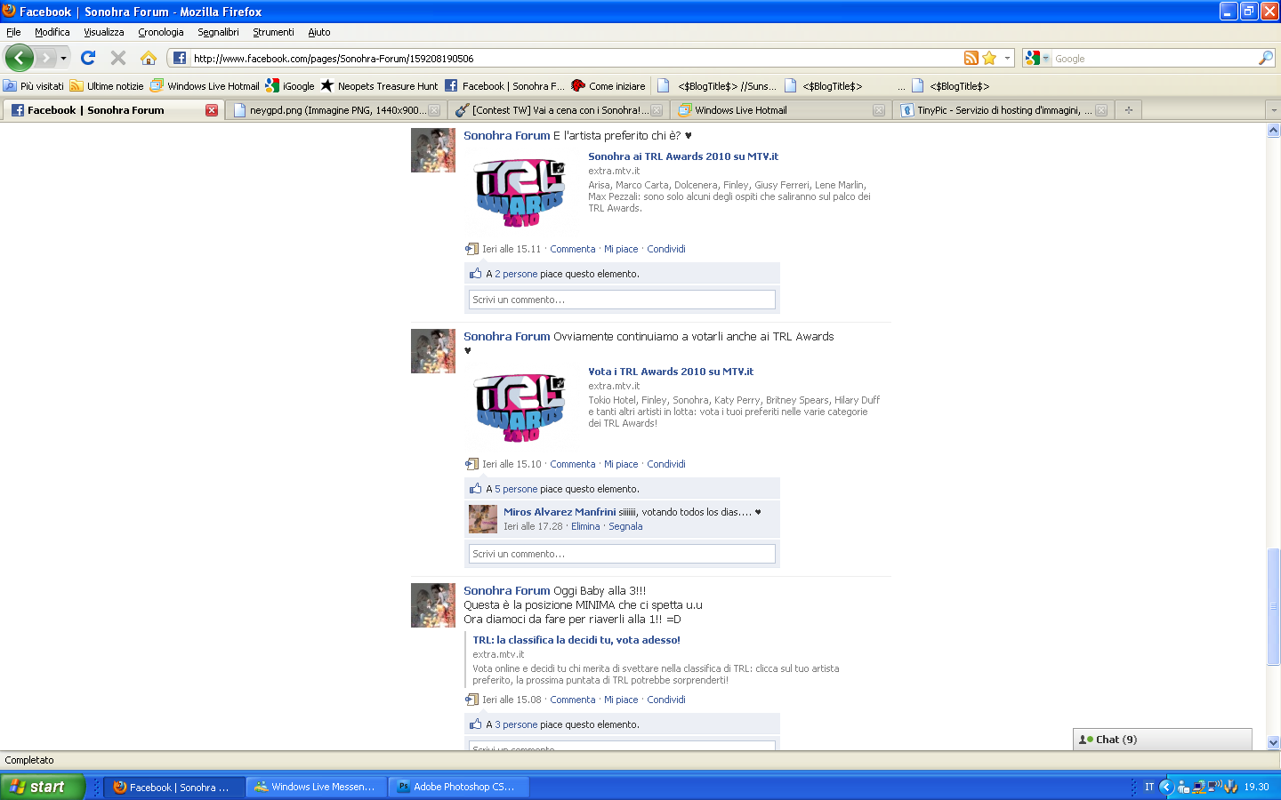
Task: Click the stop loading X icon
Action: (x=117, y=58)
